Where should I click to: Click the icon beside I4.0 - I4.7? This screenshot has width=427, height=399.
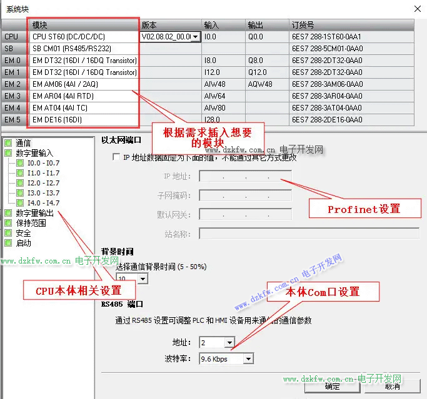point(21,203)
